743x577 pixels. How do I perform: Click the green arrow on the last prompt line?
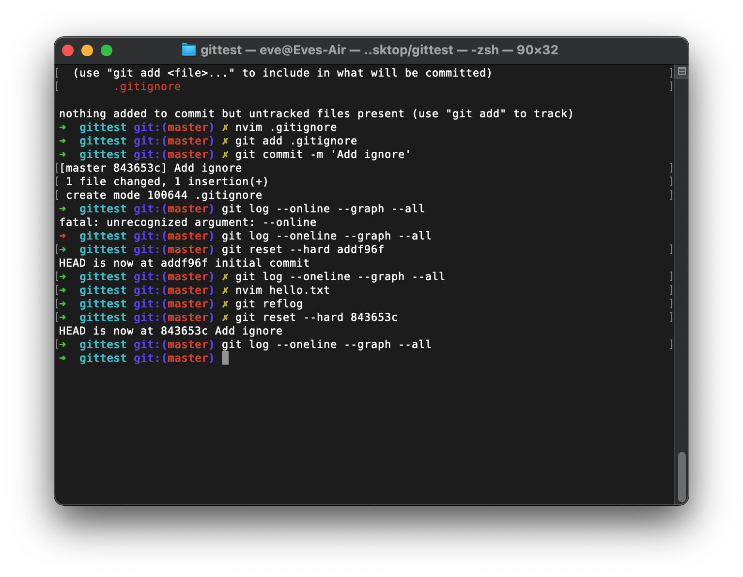click(62, 358)
